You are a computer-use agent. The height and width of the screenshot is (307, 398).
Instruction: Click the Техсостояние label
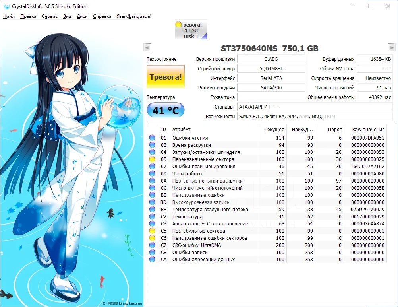click(161, 59)
